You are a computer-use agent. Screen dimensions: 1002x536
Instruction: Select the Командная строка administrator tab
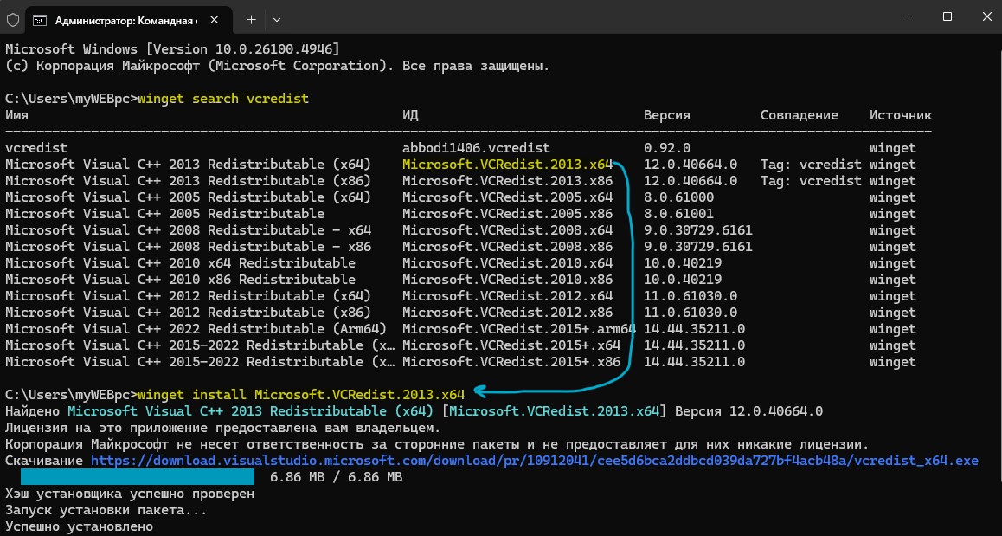click(126, 20)
